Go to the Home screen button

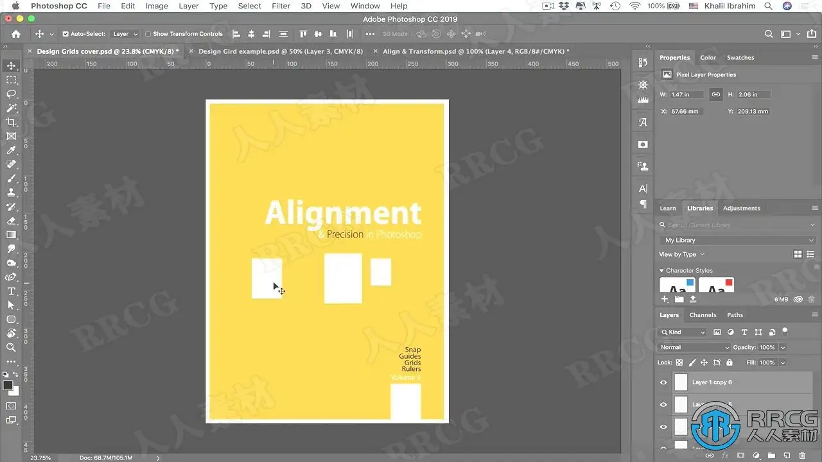tap(16, 34)
